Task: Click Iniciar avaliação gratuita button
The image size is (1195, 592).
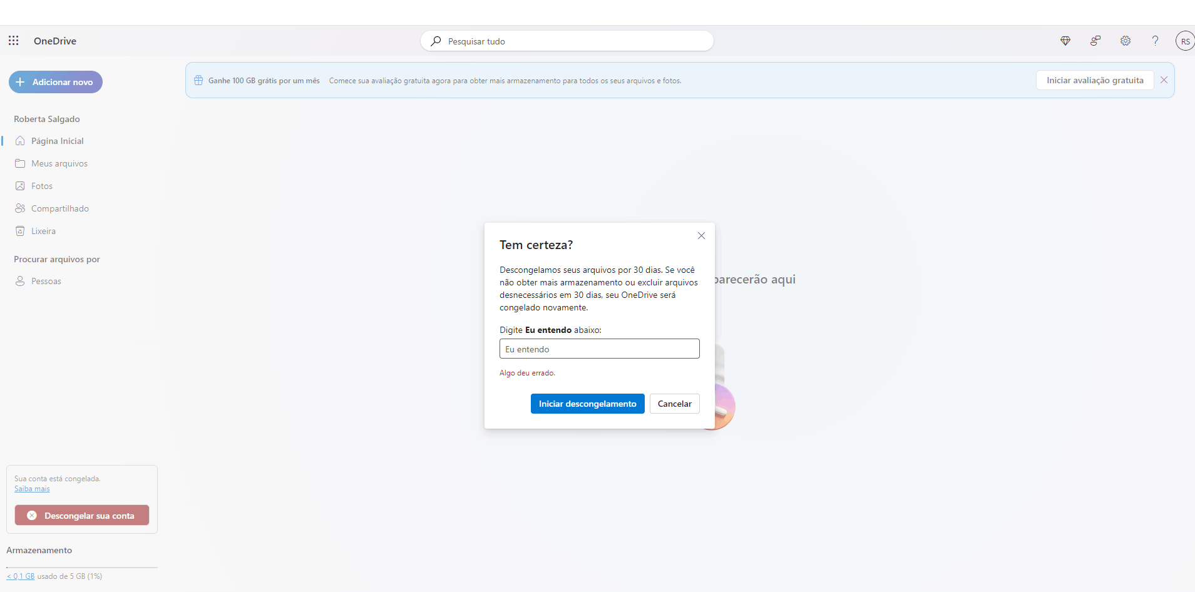Action: (1095, 80)
